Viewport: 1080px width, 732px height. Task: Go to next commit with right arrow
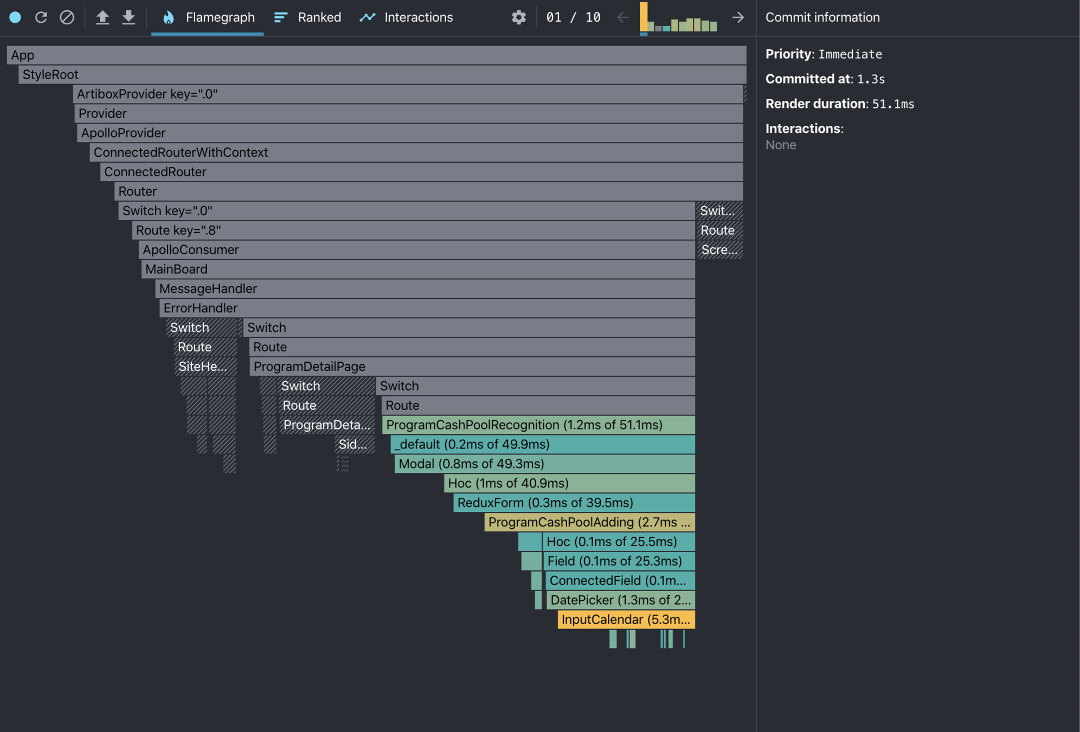pos(738,17)
